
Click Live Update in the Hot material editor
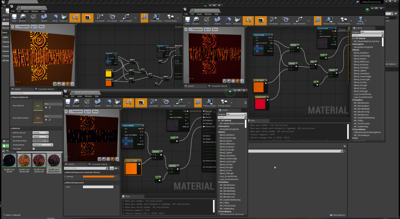pos(285,21)
